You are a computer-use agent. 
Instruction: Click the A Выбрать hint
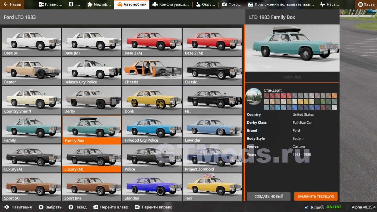click(x=50, y=207)
